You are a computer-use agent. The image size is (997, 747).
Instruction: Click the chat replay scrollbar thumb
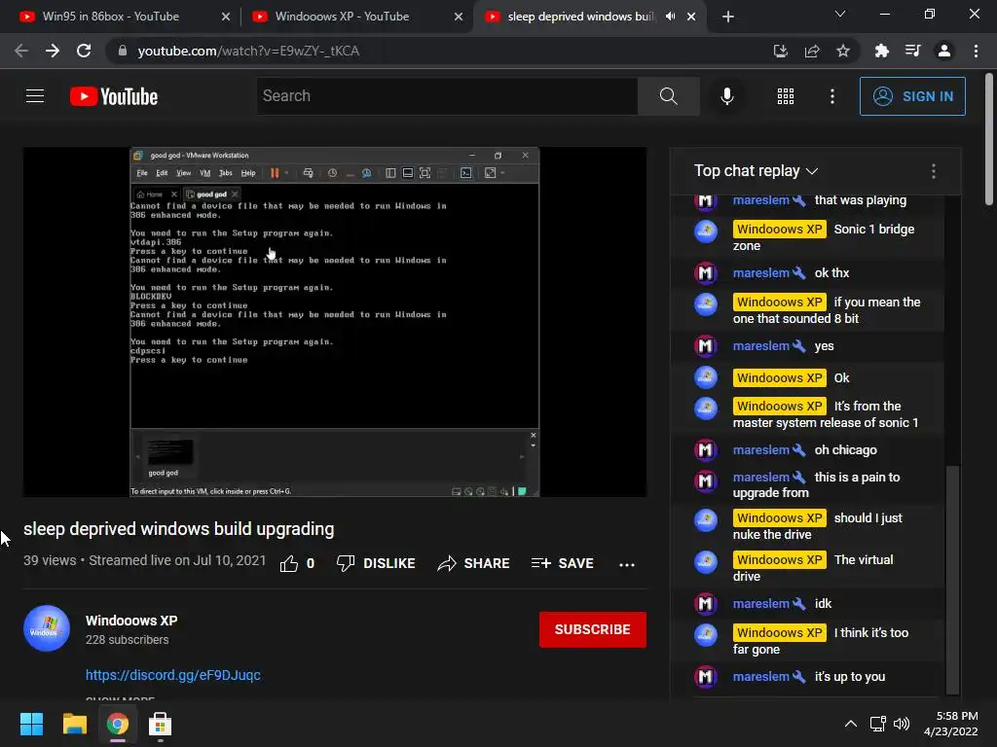coord(952,579)
